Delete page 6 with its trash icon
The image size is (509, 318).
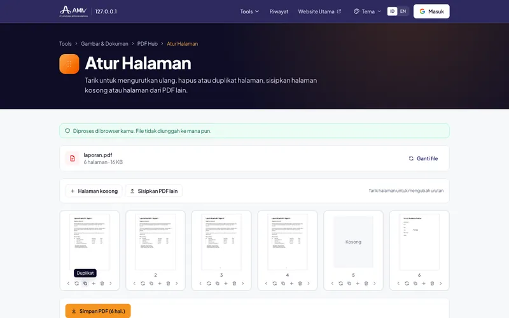(432, 283)
